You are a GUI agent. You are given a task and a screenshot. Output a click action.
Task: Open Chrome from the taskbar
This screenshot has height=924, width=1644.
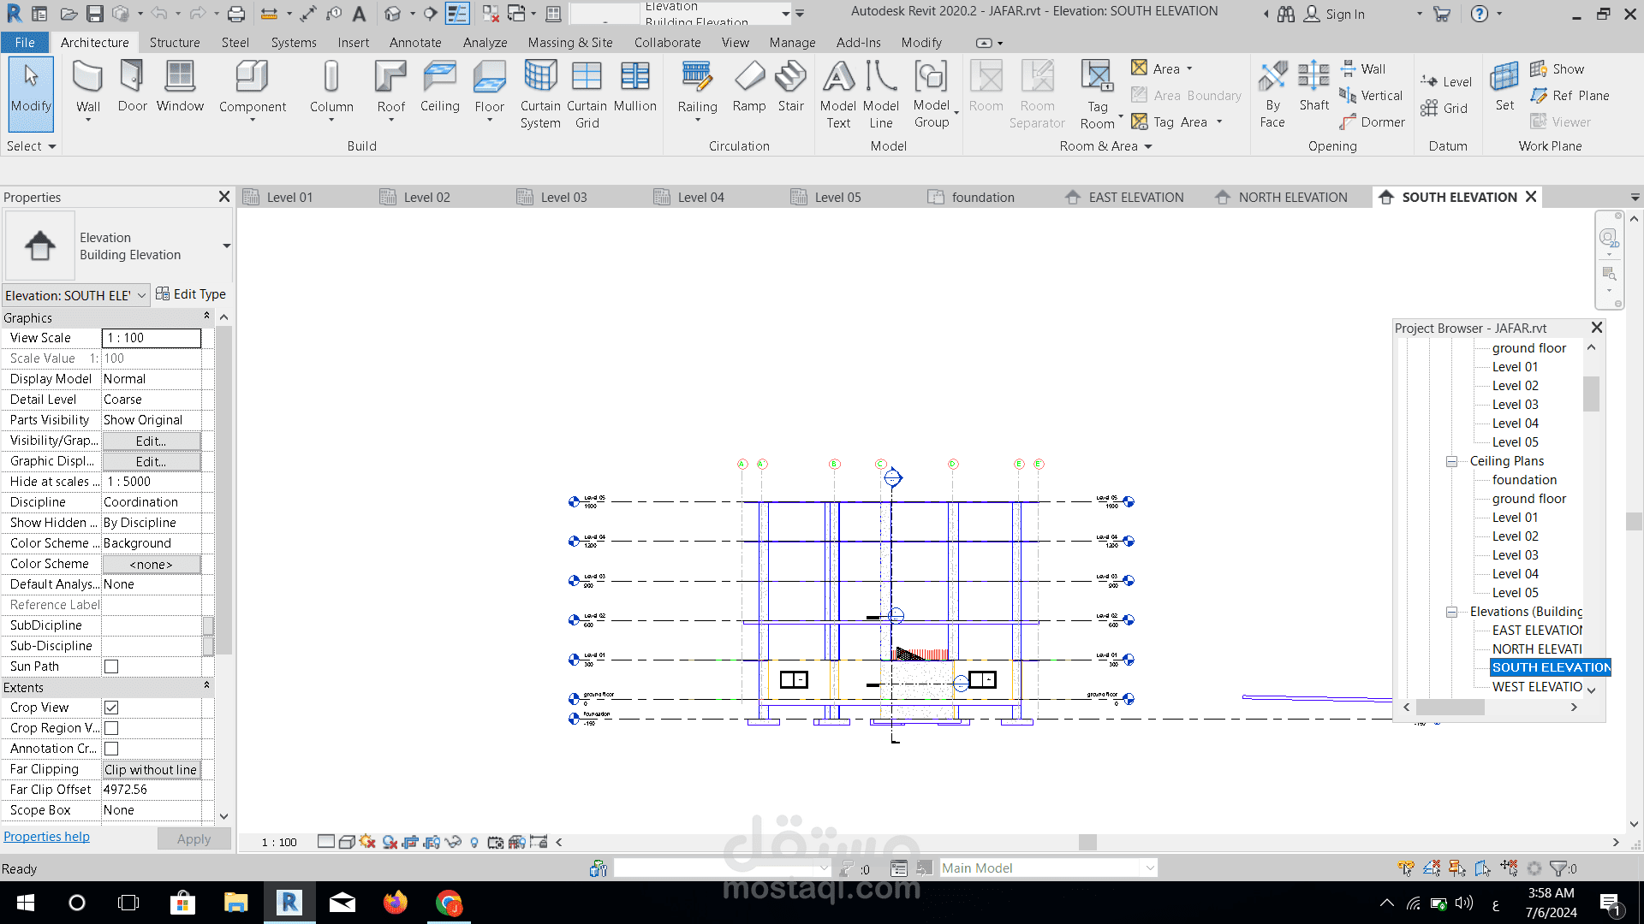coord(449,903)
